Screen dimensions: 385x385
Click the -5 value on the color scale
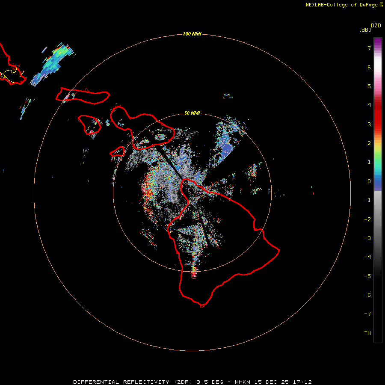click(367, 276)
